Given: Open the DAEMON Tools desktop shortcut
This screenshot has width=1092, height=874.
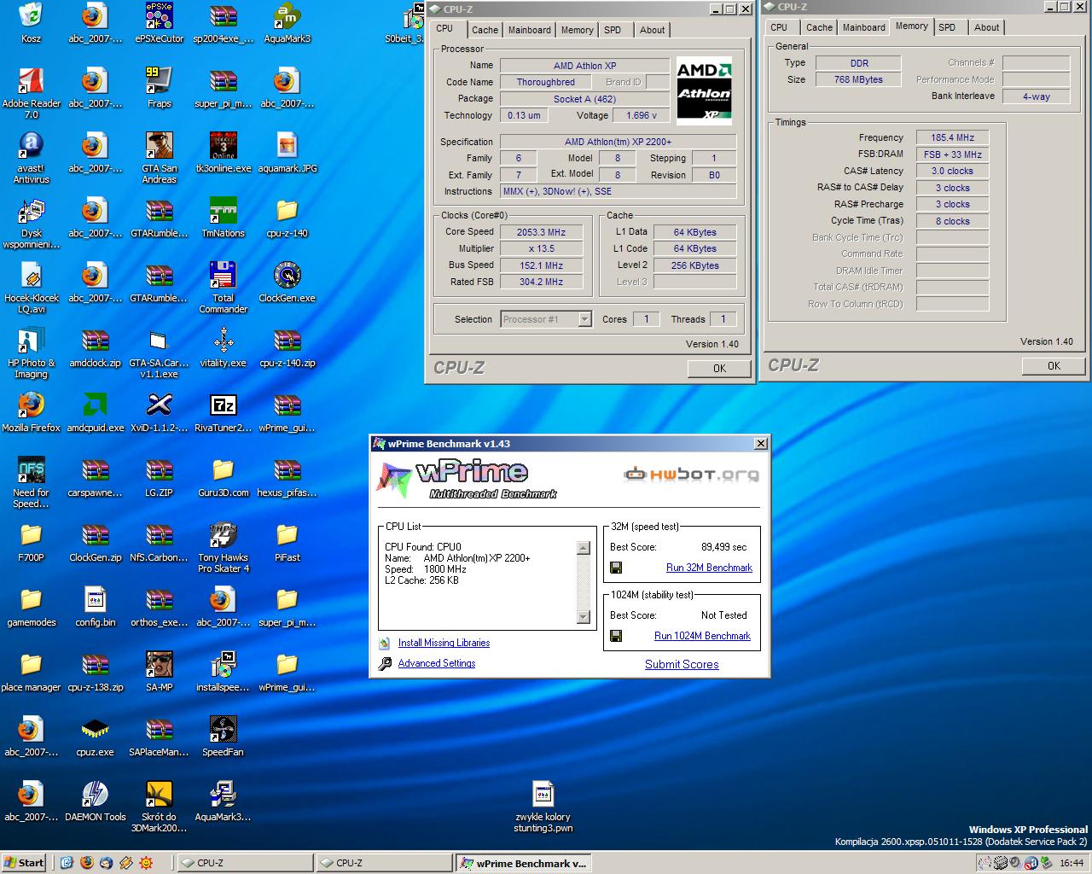Looking at the screenshot, I should 95,801.
